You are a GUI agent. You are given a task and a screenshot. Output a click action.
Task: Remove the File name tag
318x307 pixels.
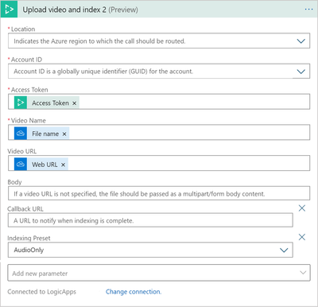pos(64,134)
